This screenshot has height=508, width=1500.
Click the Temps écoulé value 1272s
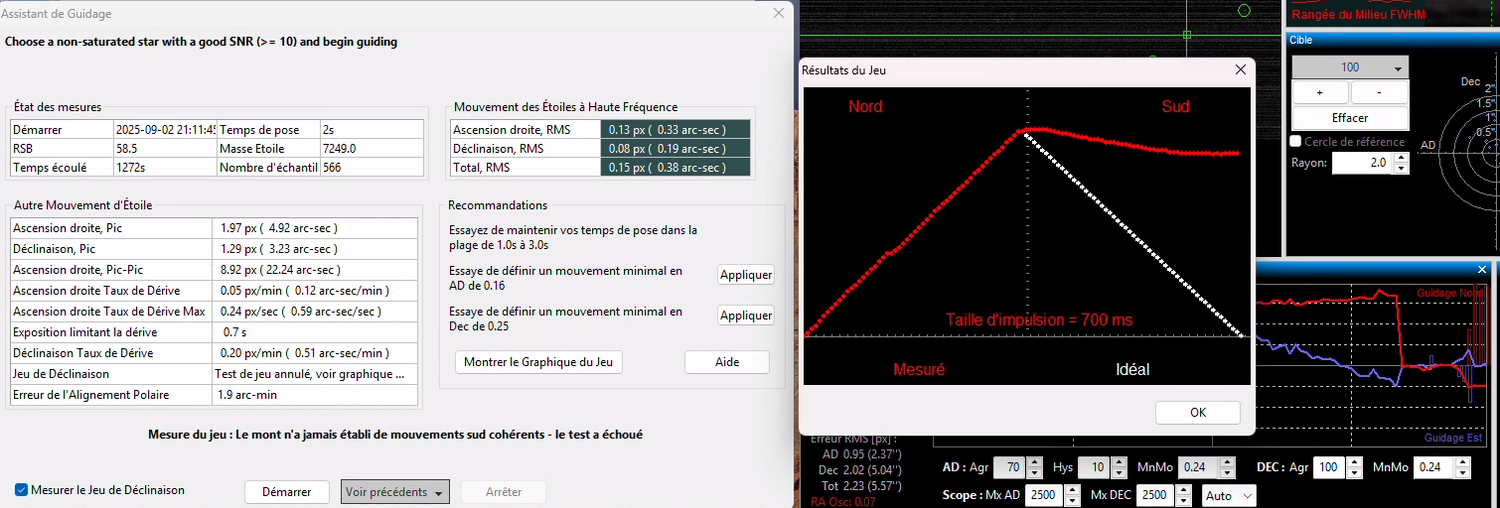[165, 168]
